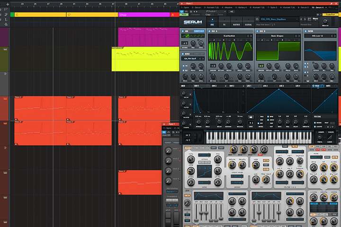This screenshot has width=341, height=227.
Task: Click the Copy button in plugin header
Action: (x=208, y=15)
